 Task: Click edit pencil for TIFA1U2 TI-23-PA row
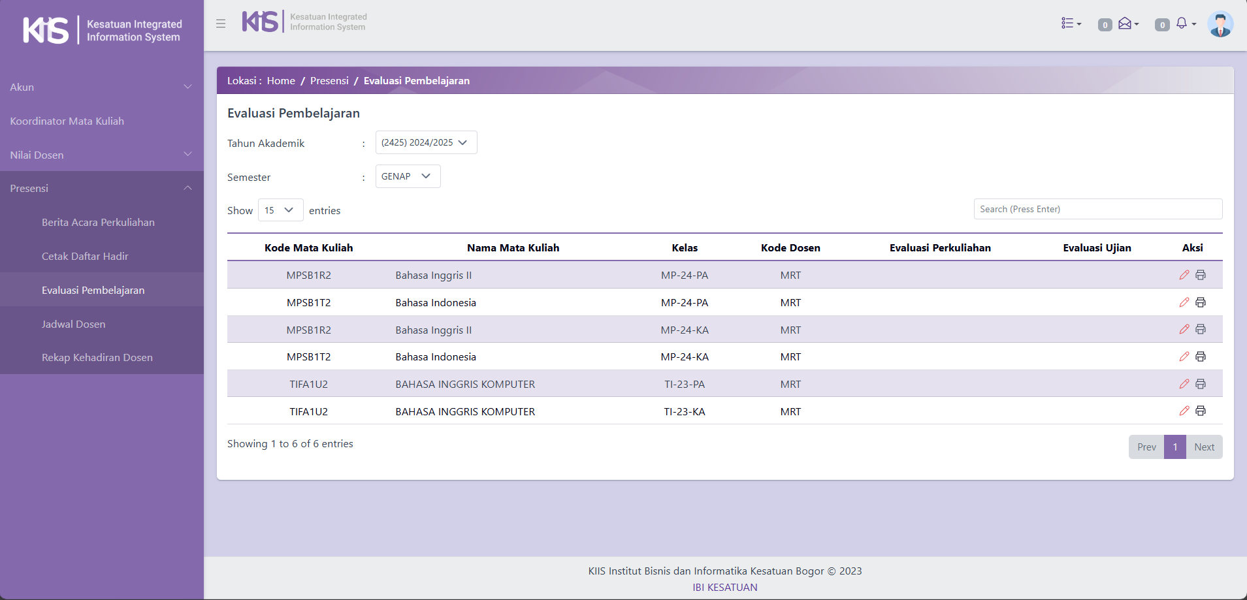coord(1184,384)
